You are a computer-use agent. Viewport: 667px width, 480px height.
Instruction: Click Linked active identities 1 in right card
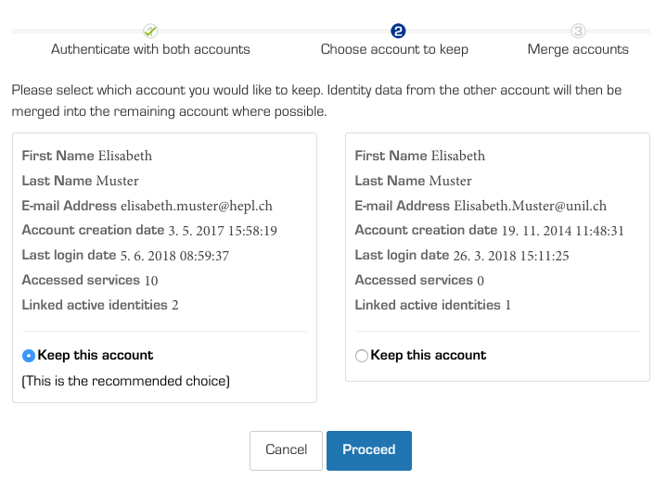(x=433, y=305)
